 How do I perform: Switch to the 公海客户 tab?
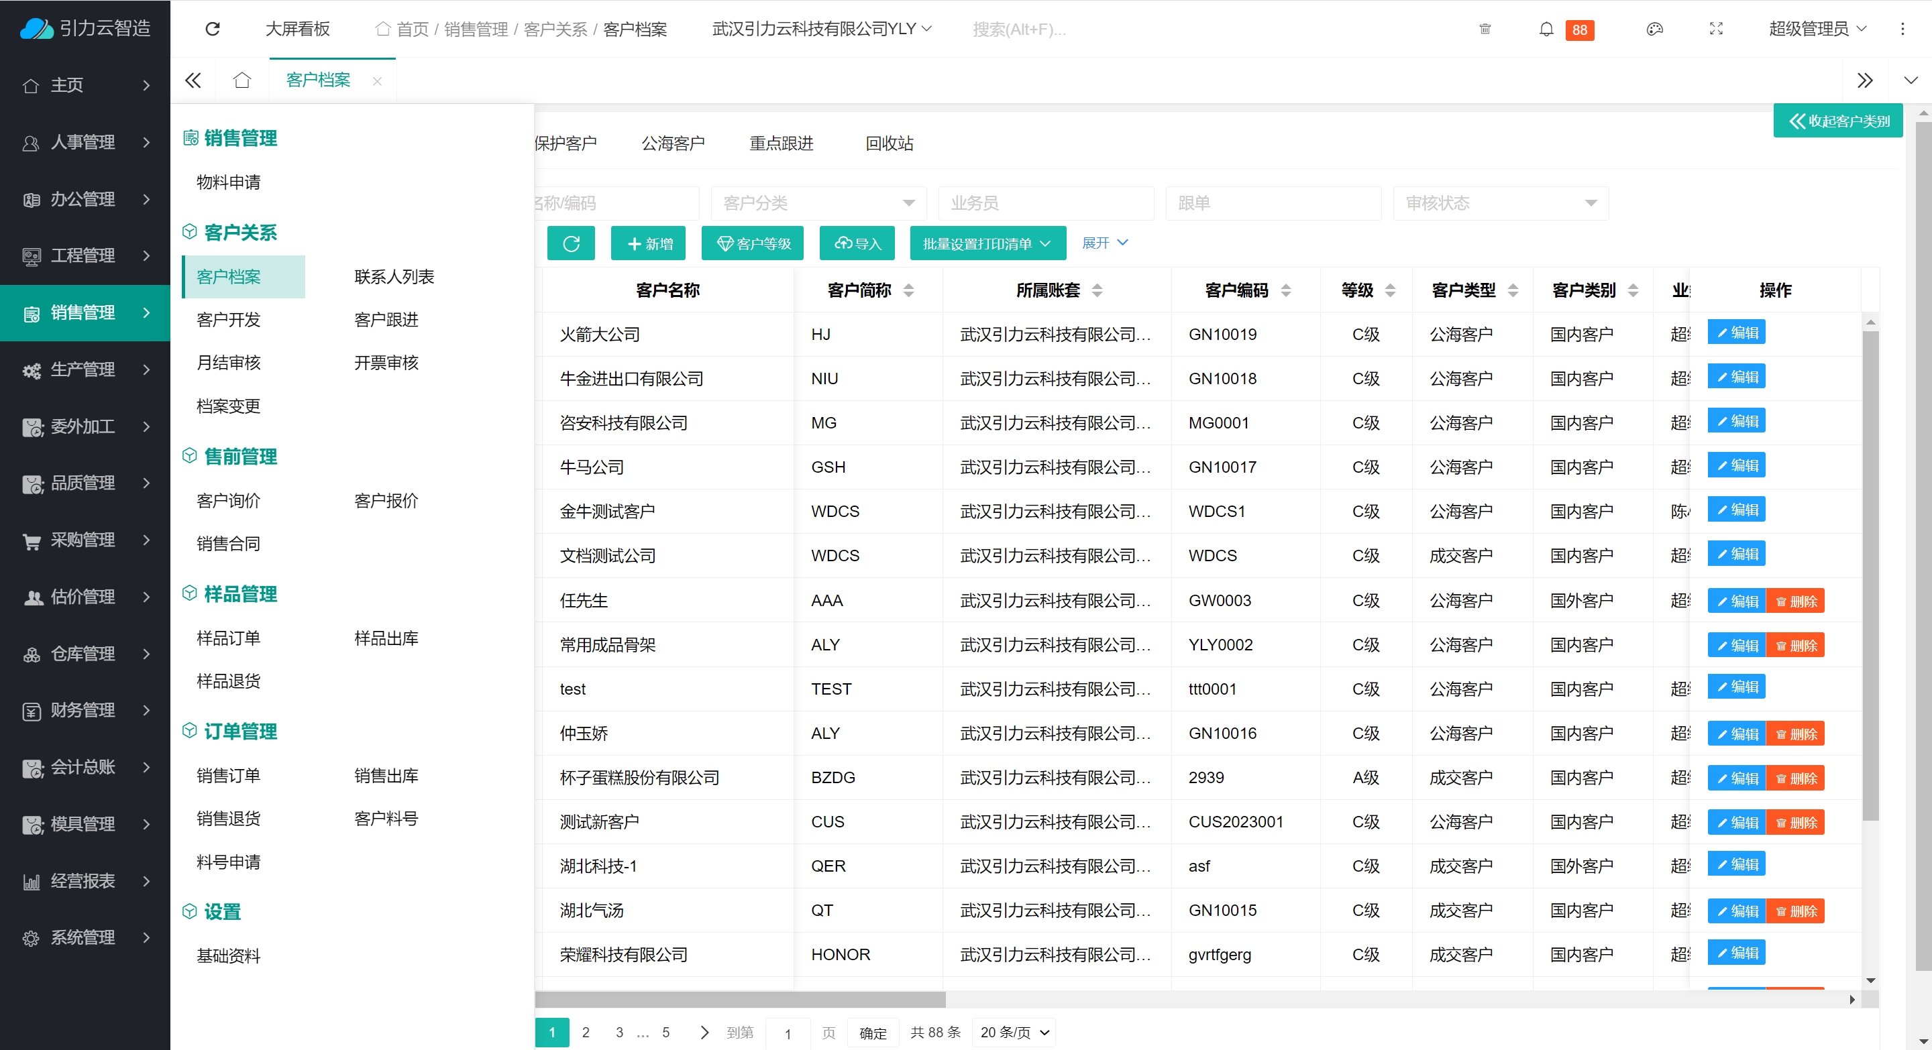(673, 143)
